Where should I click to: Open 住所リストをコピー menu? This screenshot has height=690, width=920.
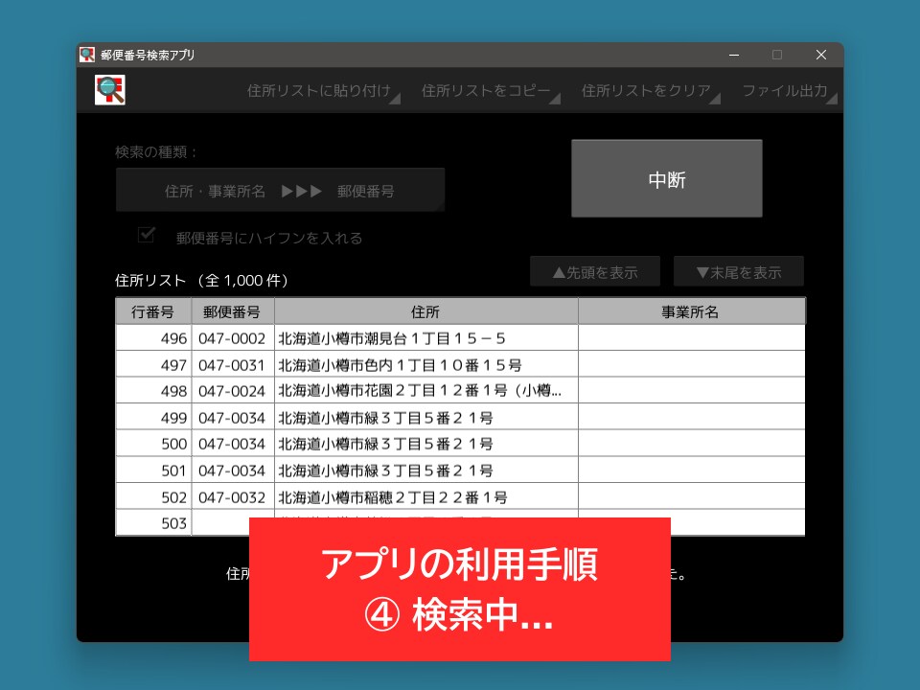(490, 91)
